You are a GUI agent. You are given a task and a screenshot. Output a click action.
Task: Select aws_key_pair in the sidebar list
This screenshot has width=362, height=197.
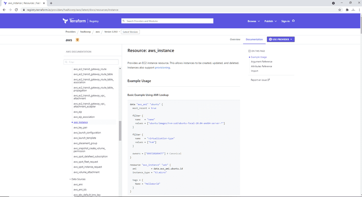(x=80, y=128)
